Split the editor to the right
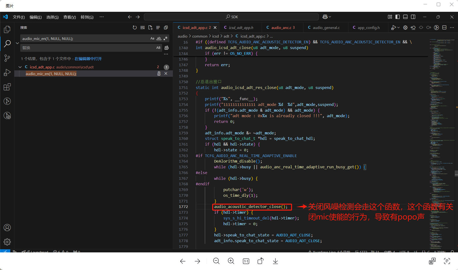The height and width of the screenshot is (270, 458). 444,28
